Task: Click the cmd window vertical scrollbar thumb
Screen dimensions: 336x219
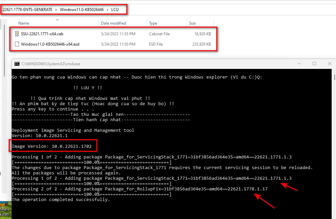Action: [335, 77]
